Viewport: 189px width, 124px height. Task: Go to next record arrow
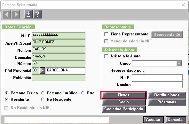pyautogui.click(x=16, y=14)
